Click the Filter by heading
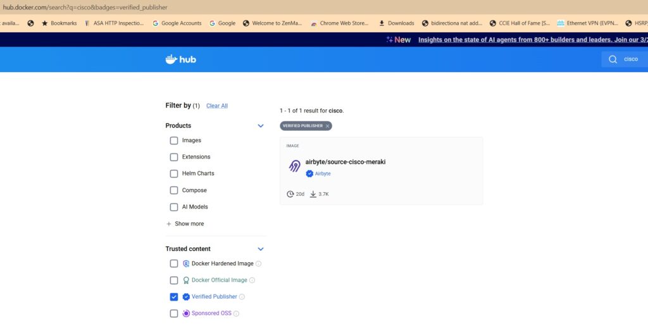 click(x=178, y=106)
